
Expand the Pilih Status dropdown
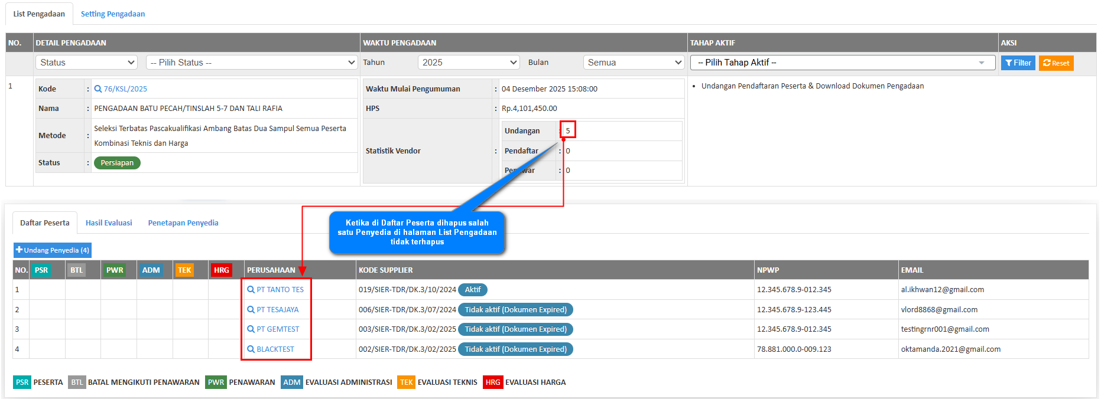tap(252, 63)
